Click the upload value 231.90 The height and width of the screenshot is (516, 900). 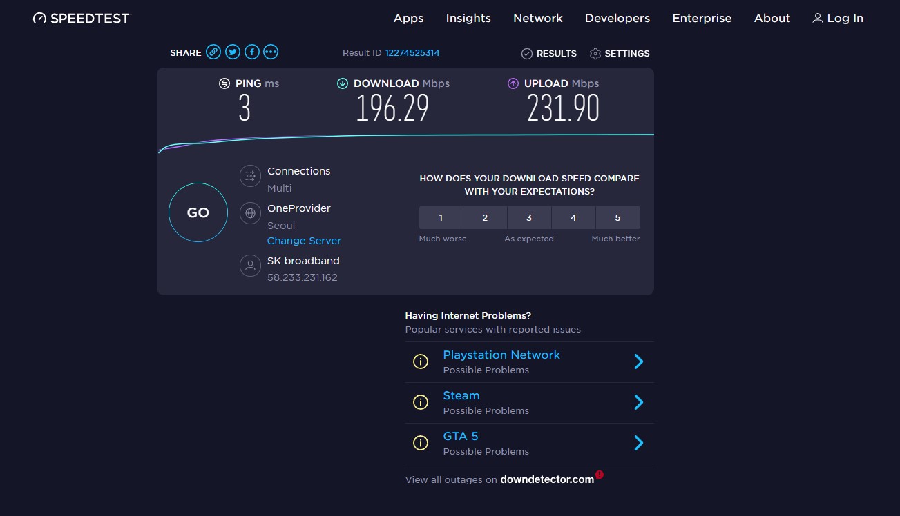(x=563, y=108)
